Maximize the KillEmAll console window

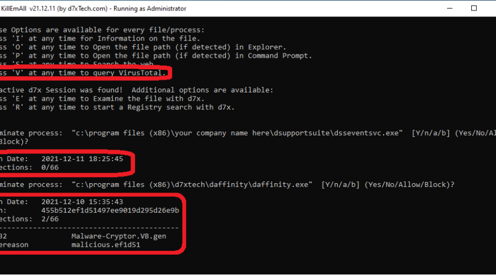click(x=473, y=8)
